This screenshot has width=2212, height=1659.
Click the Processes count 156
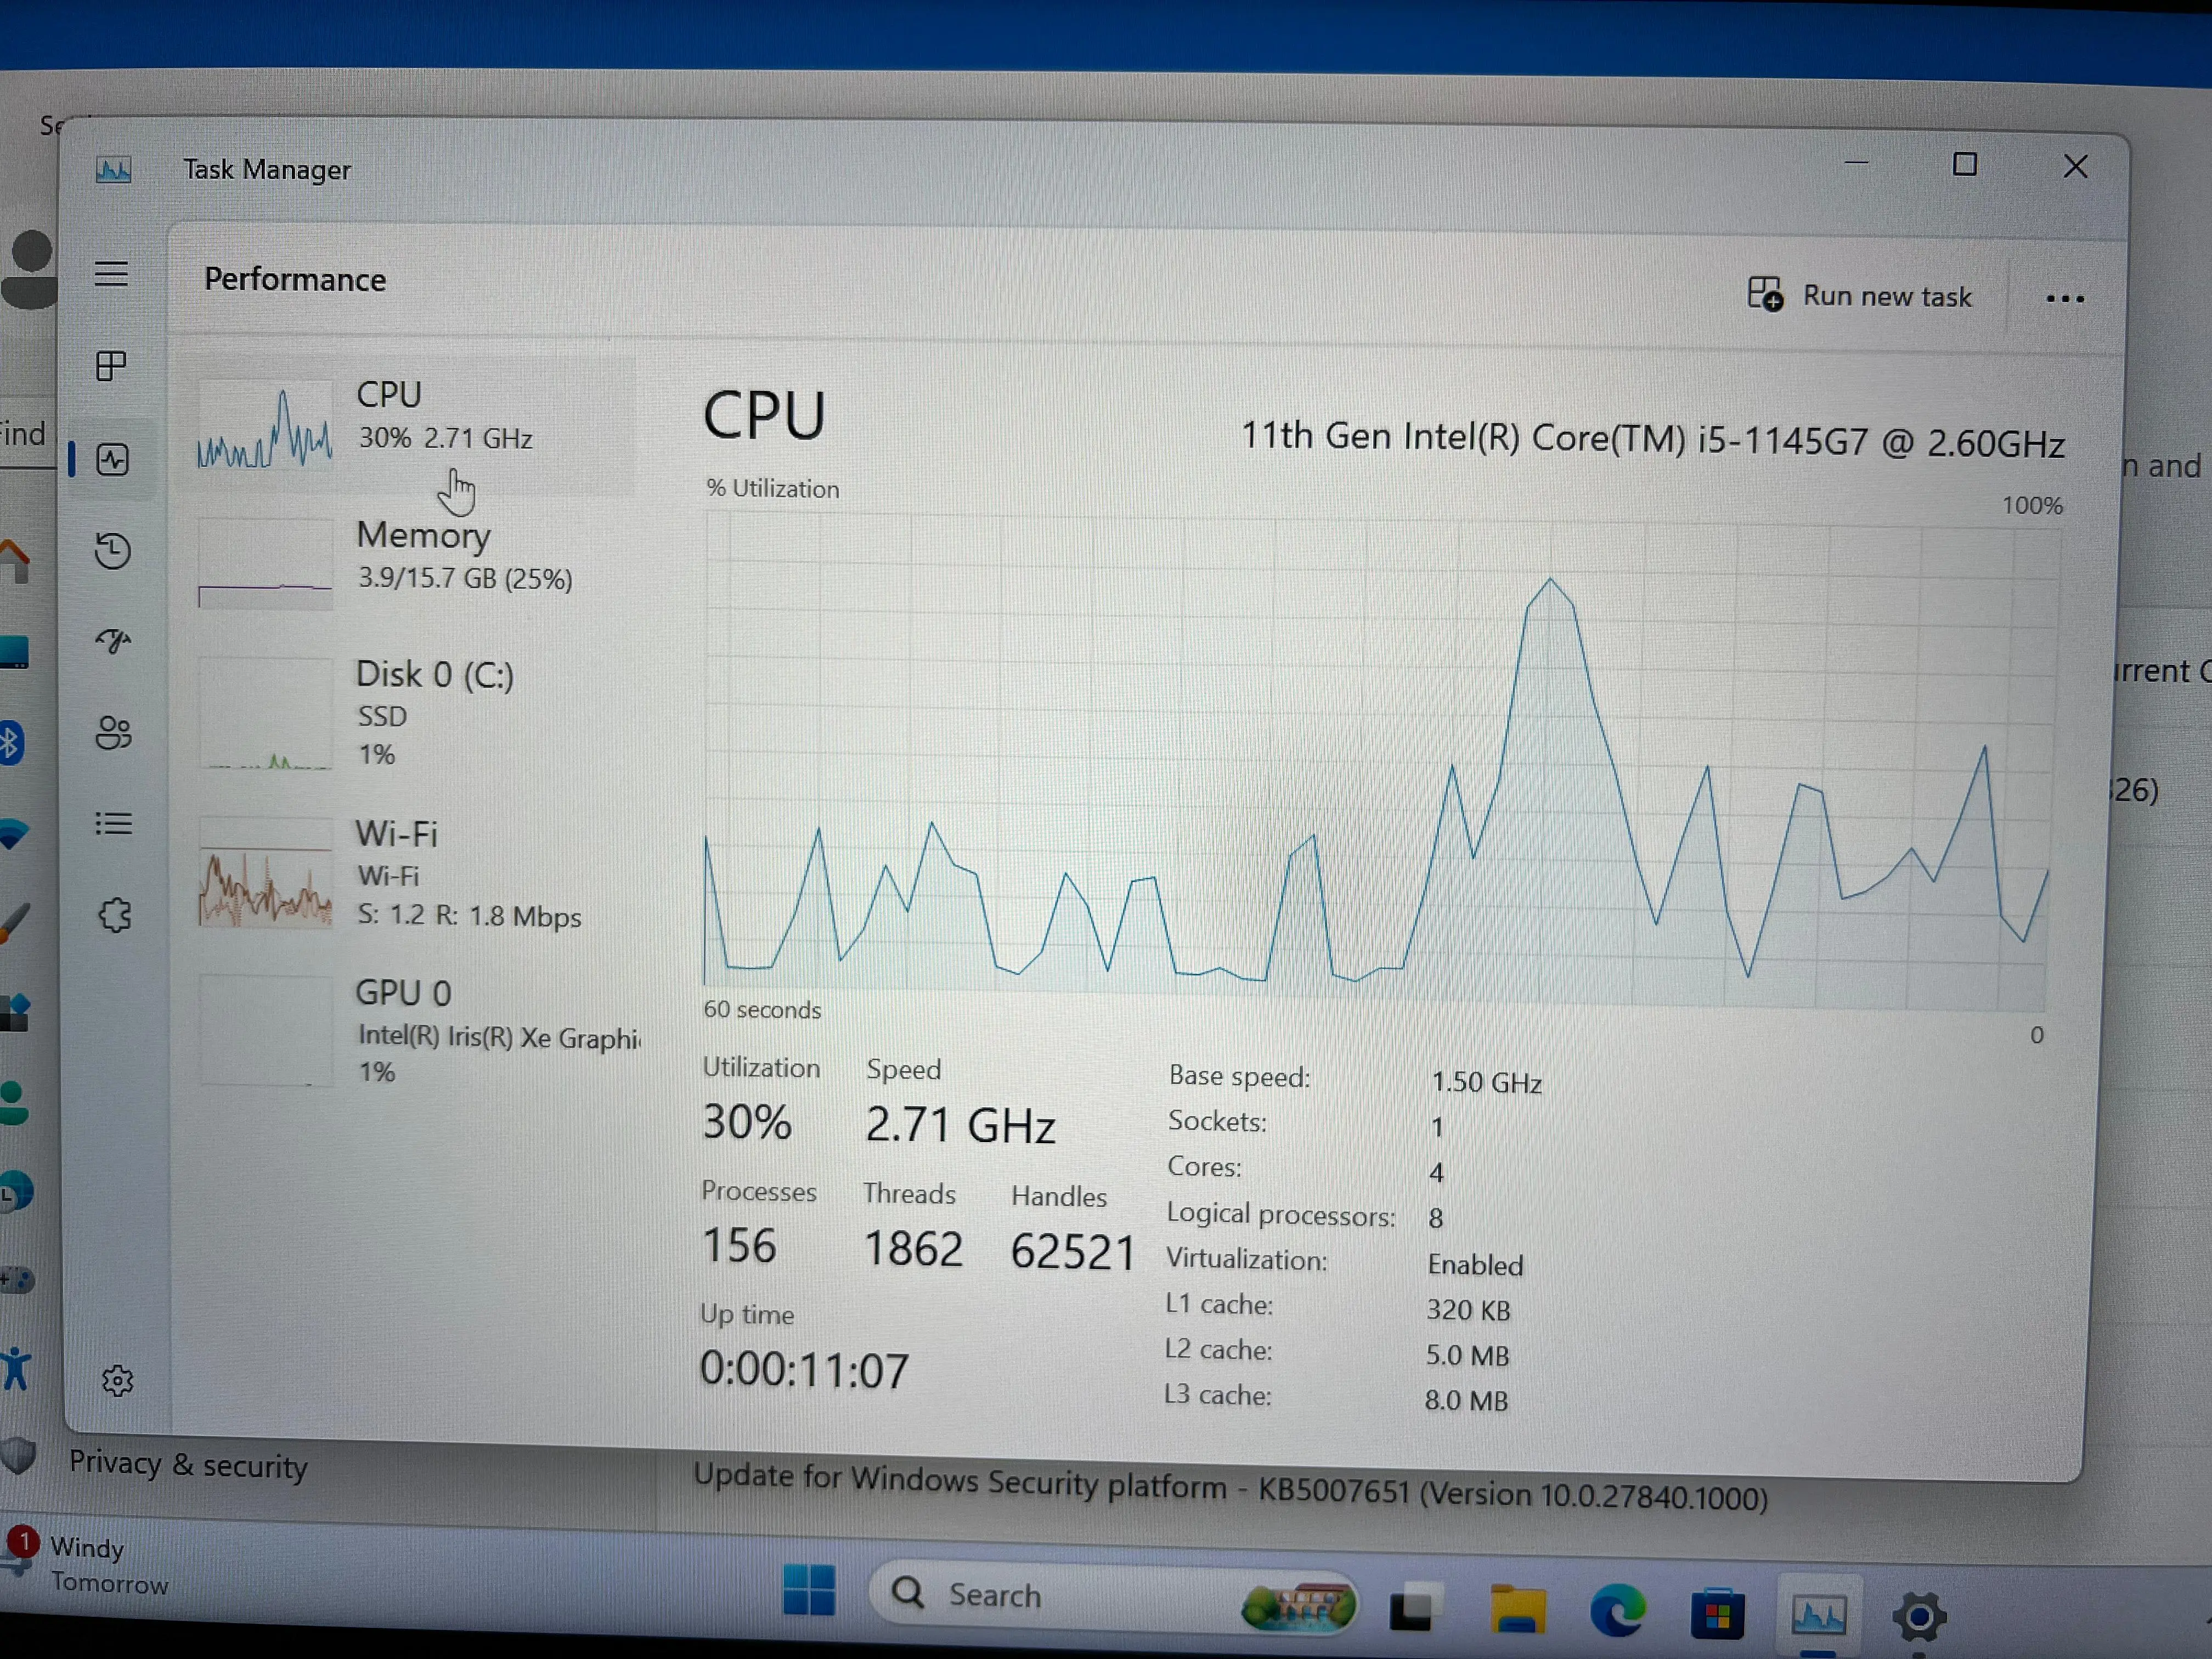click(739, 1246)
